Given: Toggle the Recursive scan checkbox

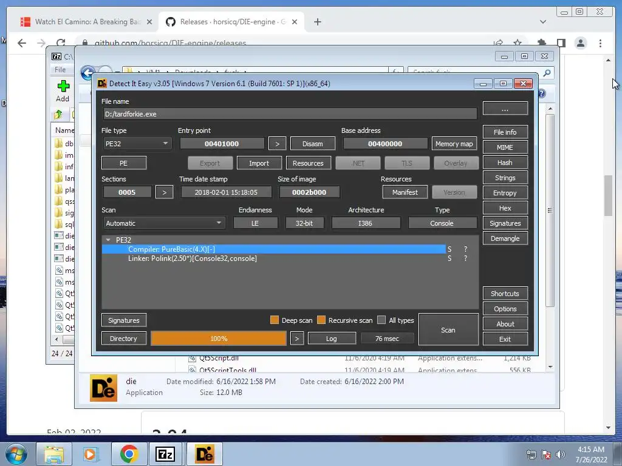Looking at the screenshot, I should [321, 320].
